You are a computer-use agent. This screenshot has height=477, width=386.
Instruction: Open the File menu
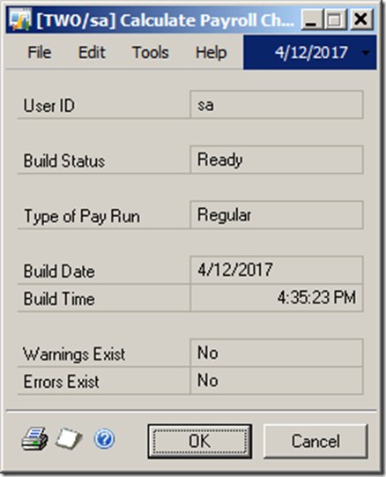tap(40, 52)
